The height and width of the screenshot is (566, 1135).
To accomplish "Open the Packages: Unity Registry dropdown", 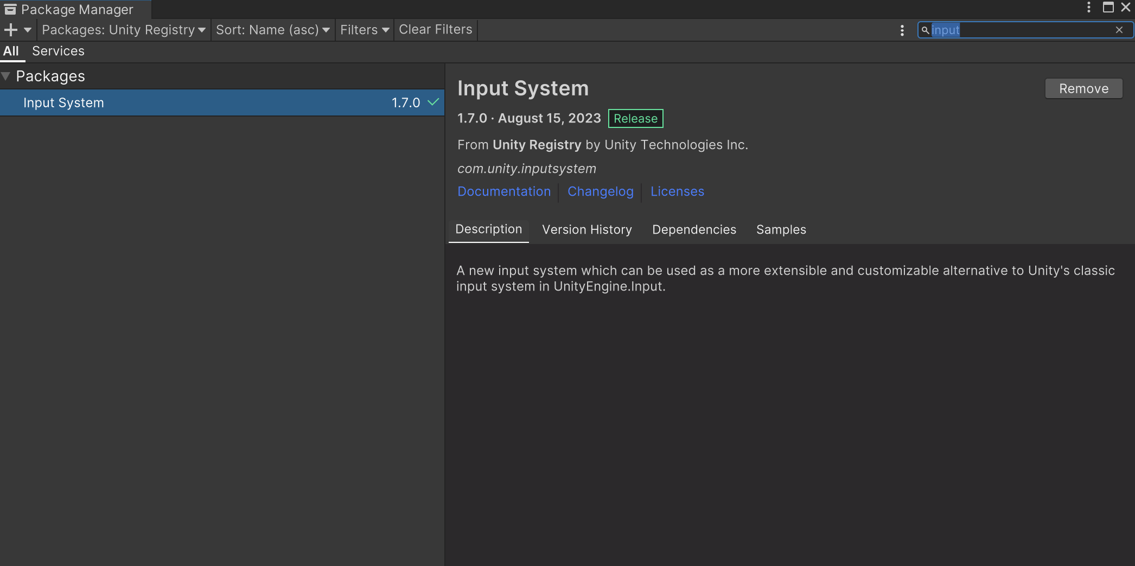I will [x=124, y=30].
